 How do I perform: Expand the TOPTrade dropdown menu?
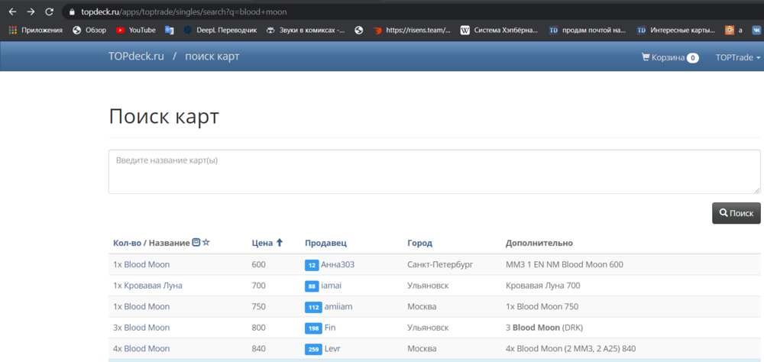pos(737,57)
